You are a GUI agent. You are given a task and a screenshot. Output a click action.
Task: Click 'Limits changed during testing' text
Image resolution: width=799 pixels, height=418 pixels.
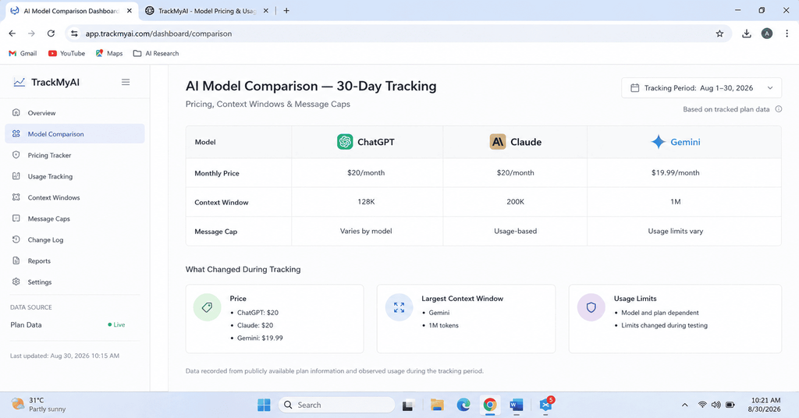click(x=664, y=325)
